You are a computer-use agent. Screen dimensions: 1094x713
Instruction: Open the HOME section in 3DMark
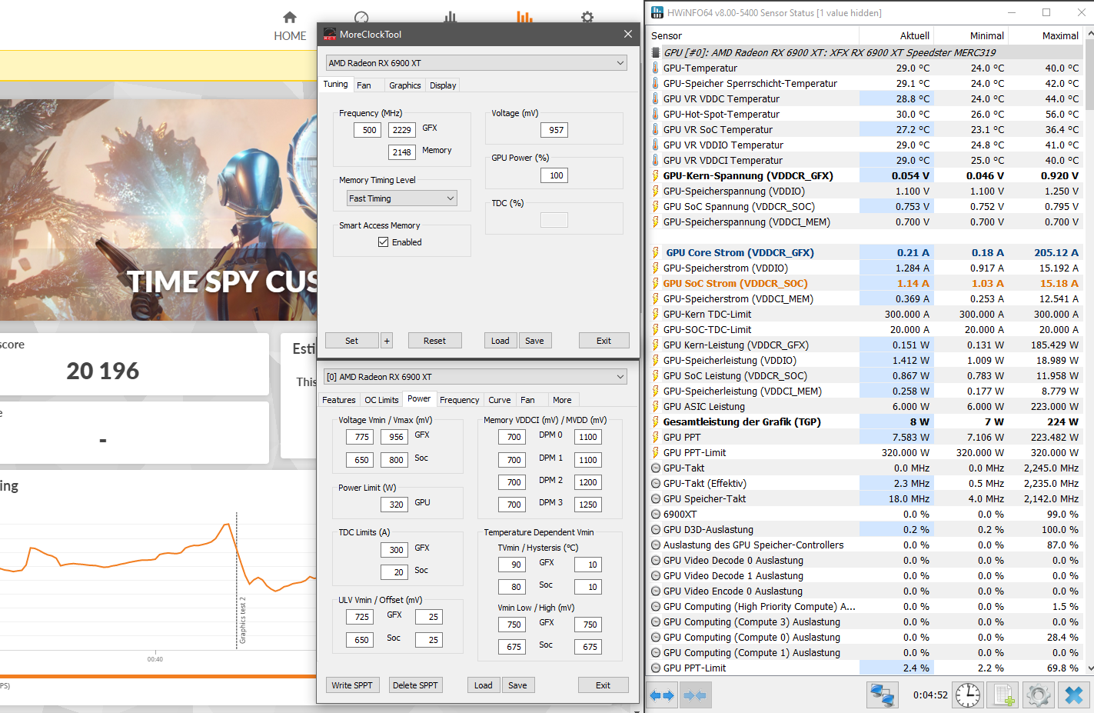point(290,26)
